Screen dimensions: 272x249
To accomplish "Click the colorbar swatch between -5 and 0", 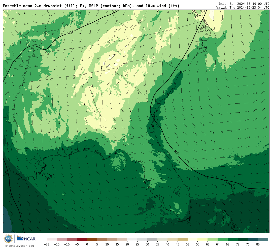I will pyautogui.click(x=82, y=239).
